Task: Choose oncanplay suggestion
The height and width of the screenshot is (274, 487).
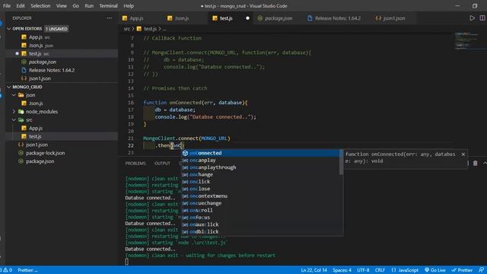Action: pyautogui.click(x=260, y=161)
